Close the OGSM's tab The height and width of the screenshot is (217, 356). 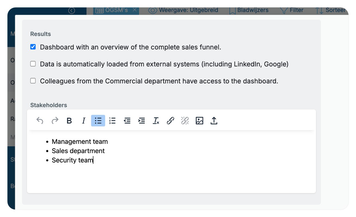(x=135, y=10)
